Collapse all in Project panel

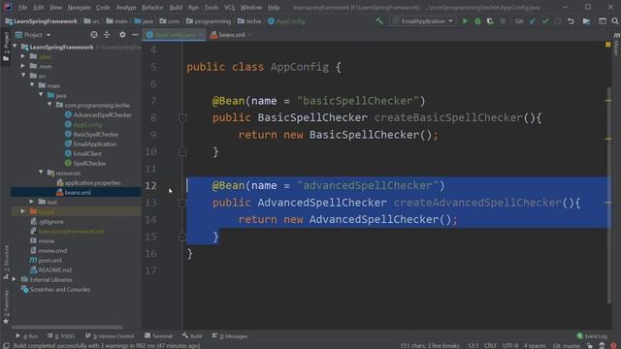(x=107, y=35)
